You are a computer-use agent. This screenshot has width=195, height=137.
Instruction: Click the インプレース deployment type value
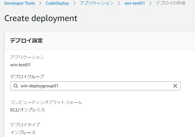[23, 132]
